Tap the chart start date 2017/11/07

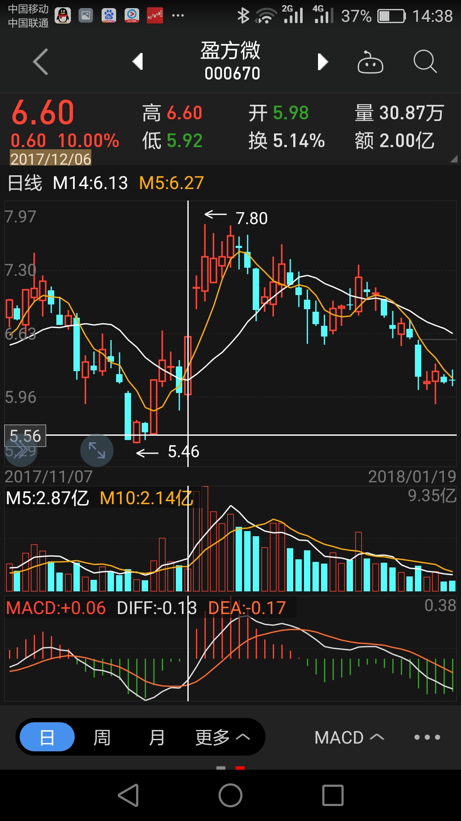pyautogui.click(x=49, y=476)
